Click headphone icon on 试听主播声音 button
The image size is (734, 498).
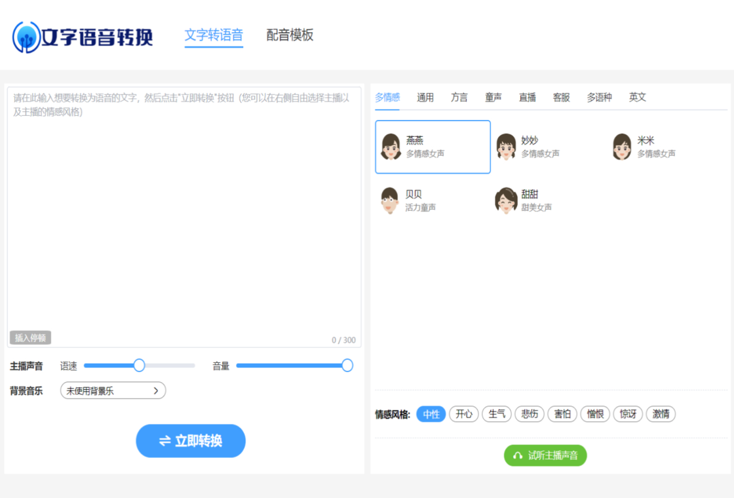pos(518,455)
